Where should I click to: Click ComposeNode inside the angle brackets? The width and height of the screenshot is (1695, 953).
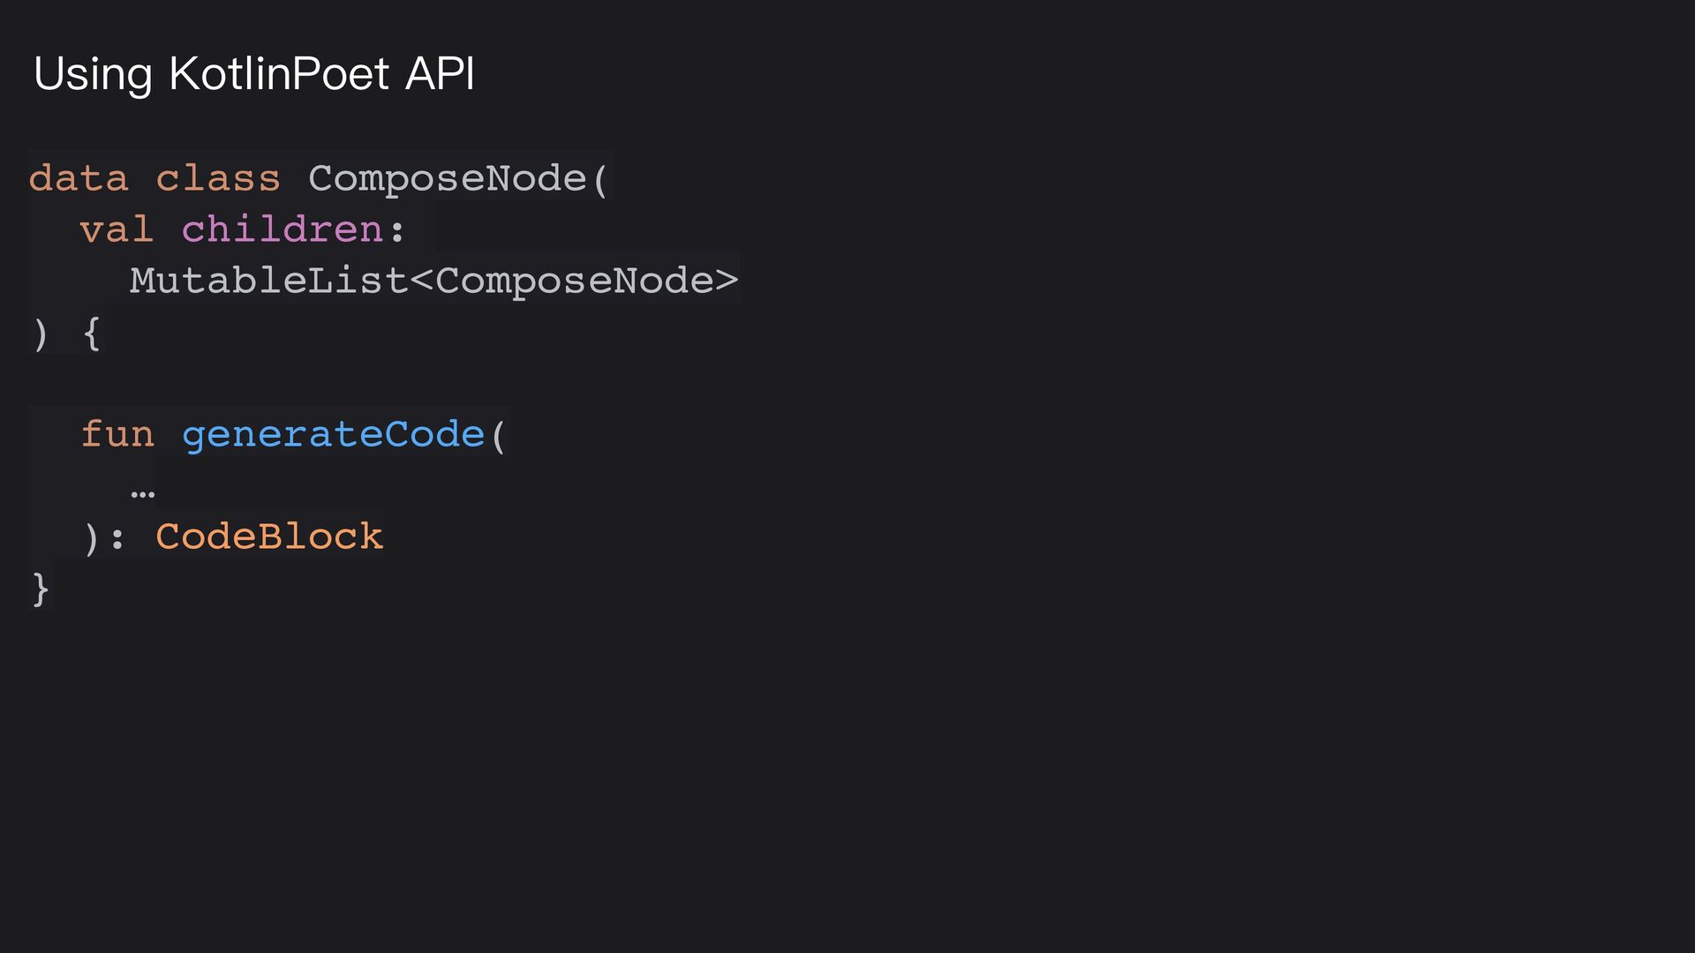click(x=575, y=282)
